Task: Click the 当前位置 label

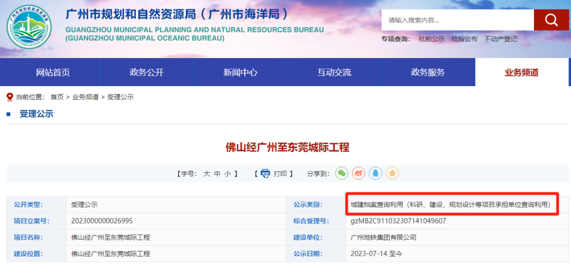Action: (x=31, y=97)
